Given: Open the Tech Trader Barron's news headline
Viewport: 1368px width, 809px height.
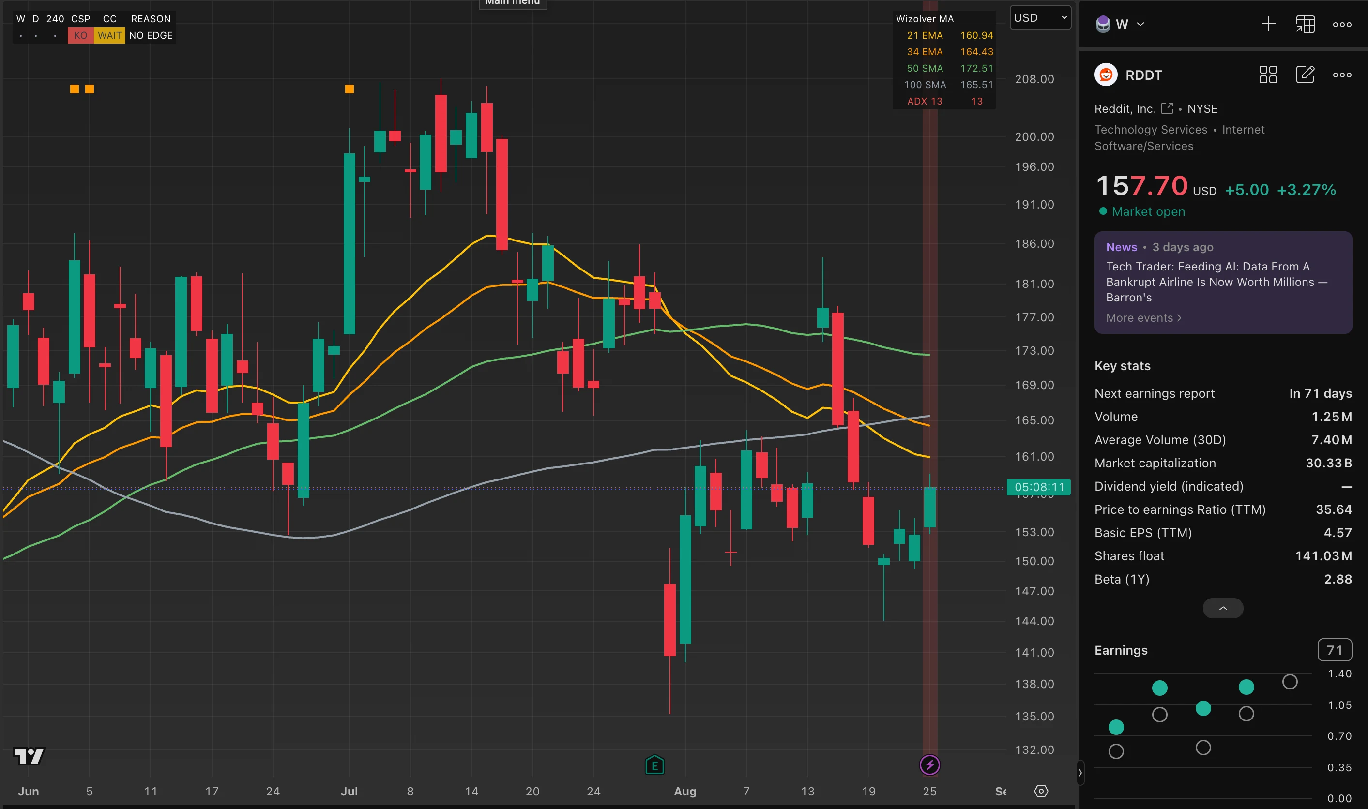Looking at the screenshot, I should click(1216, 282).
